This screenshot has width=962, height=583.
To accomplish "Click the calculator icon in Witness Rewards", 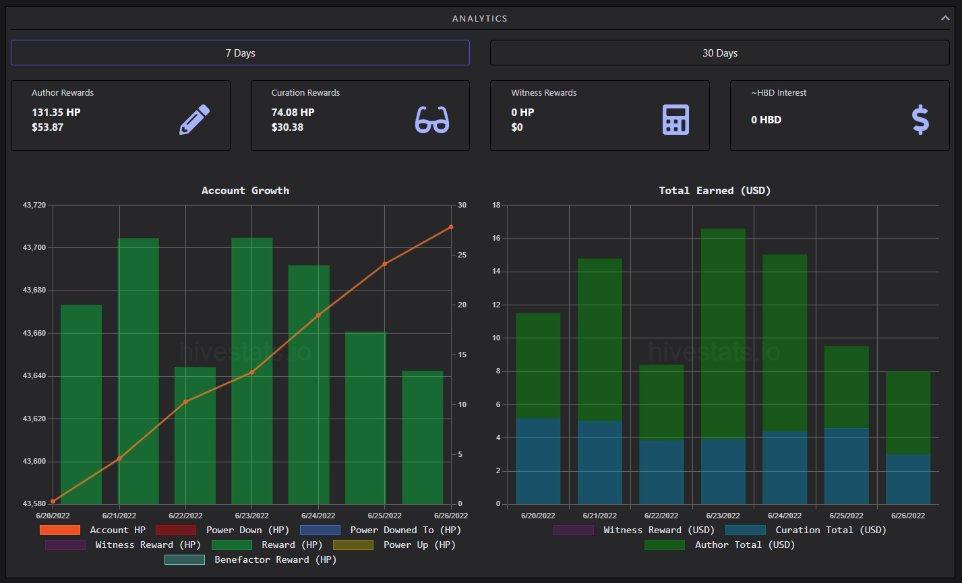I will click(x=675, y=120).
